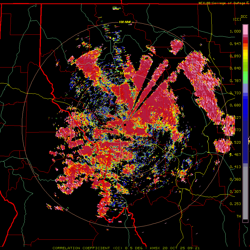The width and height of the screenshot is (250, 250).
Task: Click the black radar site dot
Action: (x=125, y=125)
